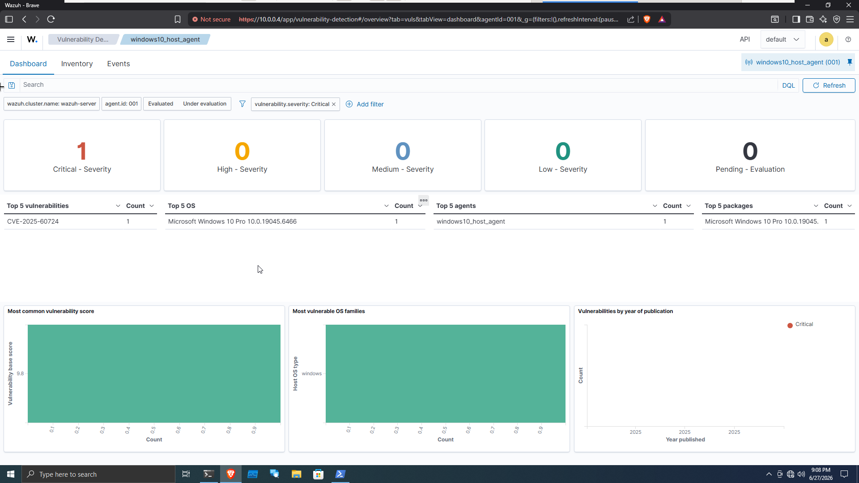Unpin the windows10_host_agent agent

[x=850, y=62]
